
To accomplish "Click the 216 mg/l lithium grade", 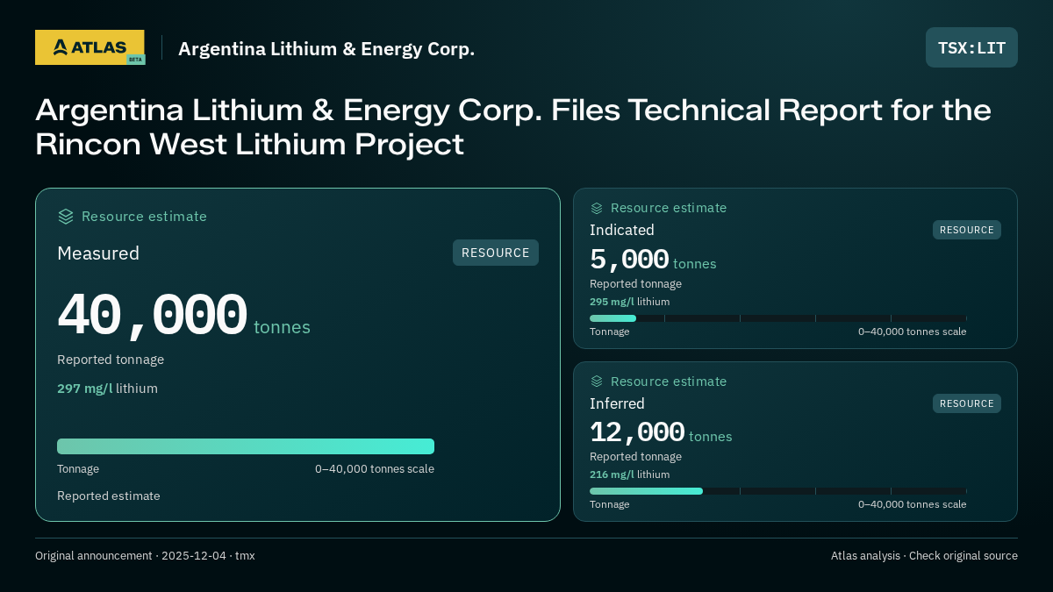I will 629,474.
